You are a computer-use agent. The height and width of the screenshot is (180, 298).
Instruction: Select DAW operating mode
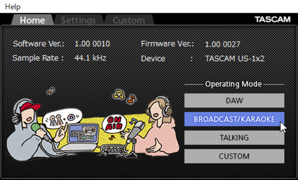tap(234, 101)
